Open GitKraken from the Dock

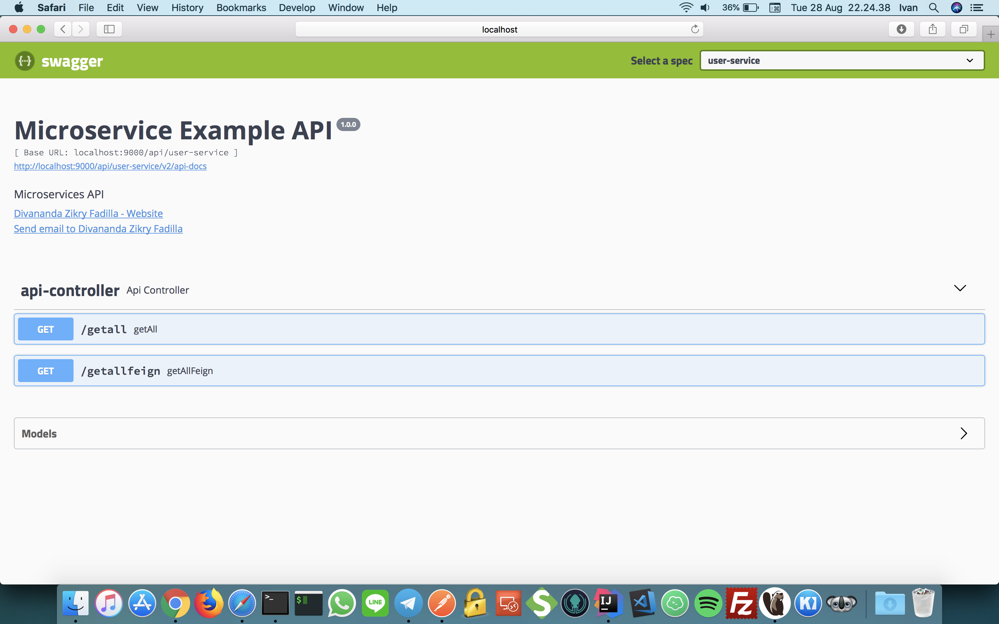575,603
